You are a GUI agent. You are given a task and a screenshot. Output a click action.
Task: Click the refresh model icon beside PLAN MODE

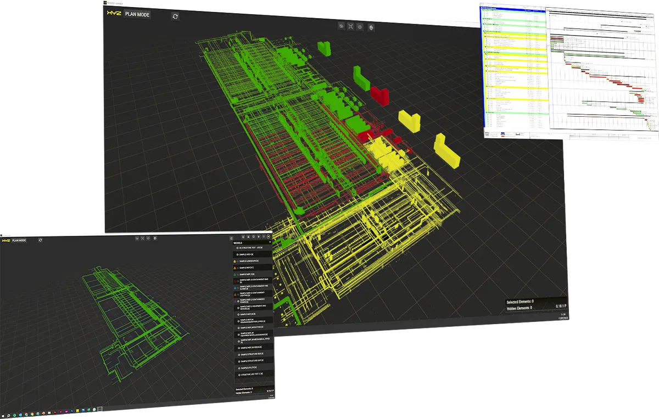click(x=176, y=16)
